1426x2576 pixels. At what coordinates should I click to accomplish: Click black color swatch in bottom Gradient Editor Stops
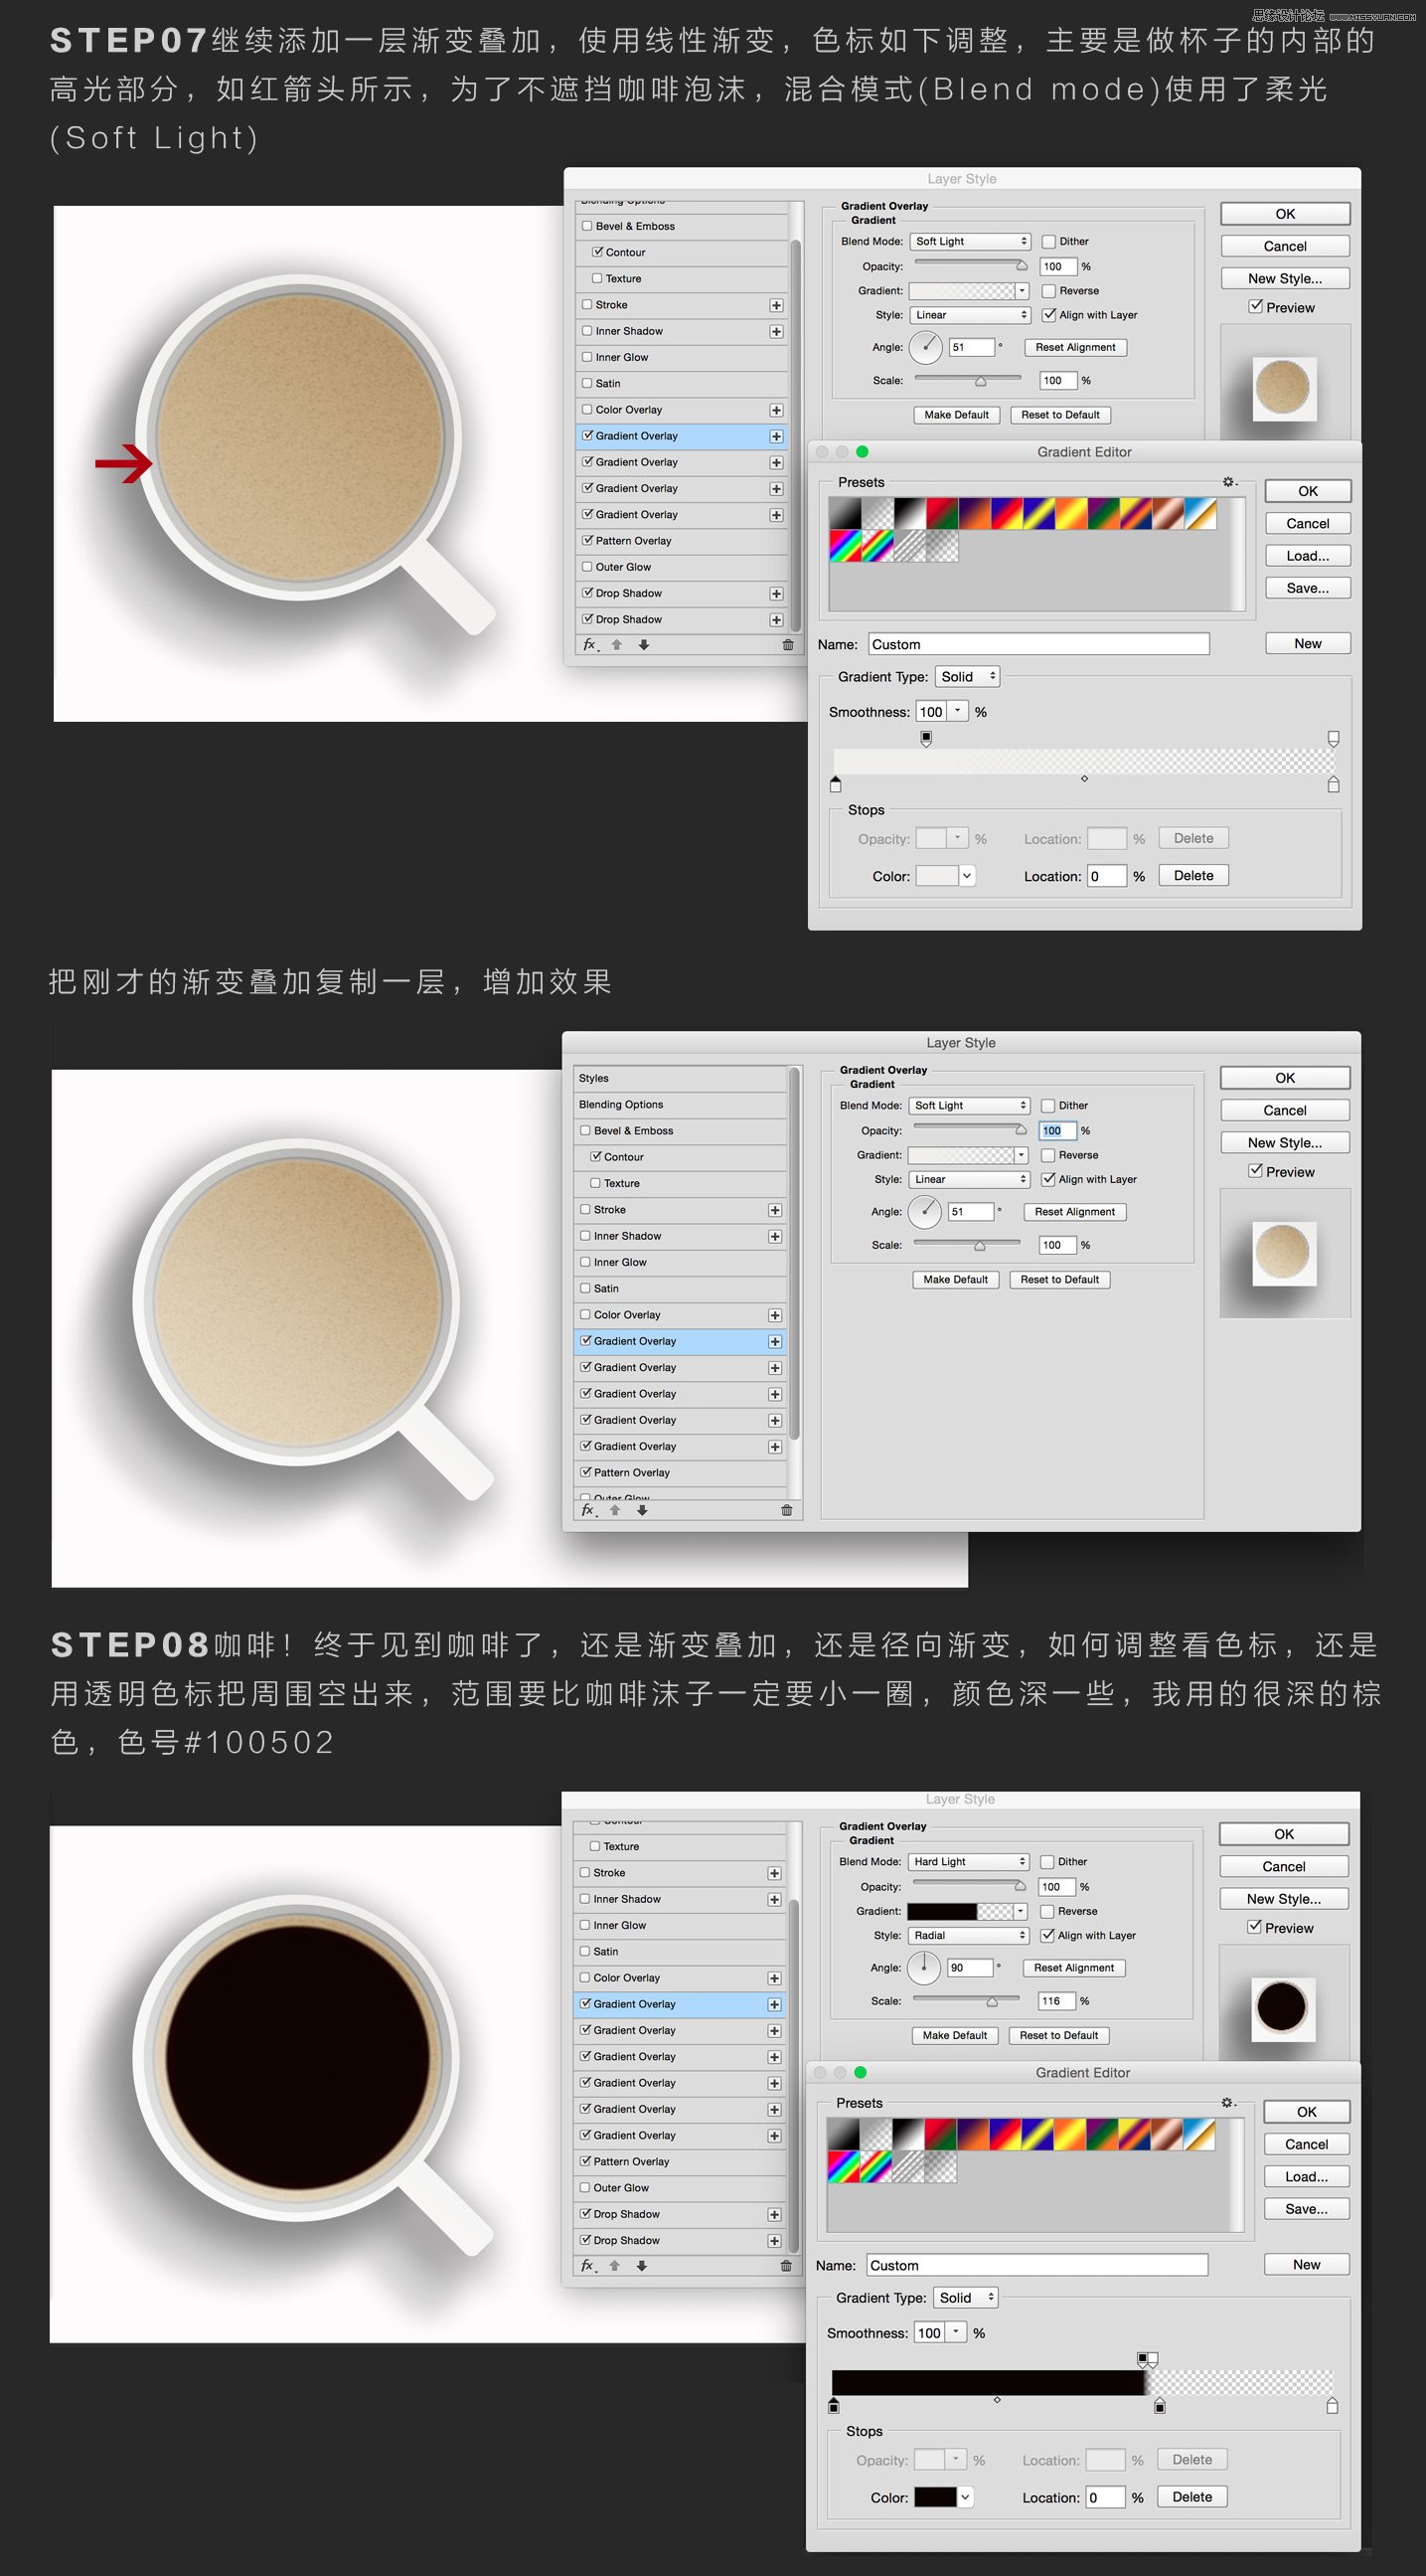pos(935,2496)
